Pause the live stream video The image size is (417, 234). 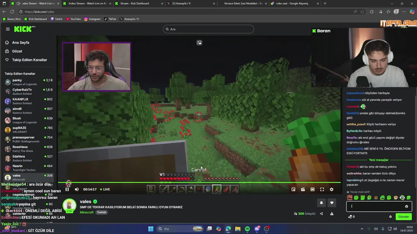pos(67,189)
